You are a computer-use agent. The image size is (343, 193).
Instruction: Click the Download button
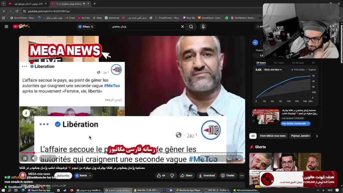(x=207, y=176)
